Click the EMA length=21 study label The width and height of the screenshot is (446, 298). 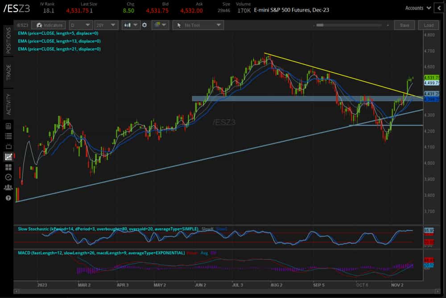(x=59, y=49)
